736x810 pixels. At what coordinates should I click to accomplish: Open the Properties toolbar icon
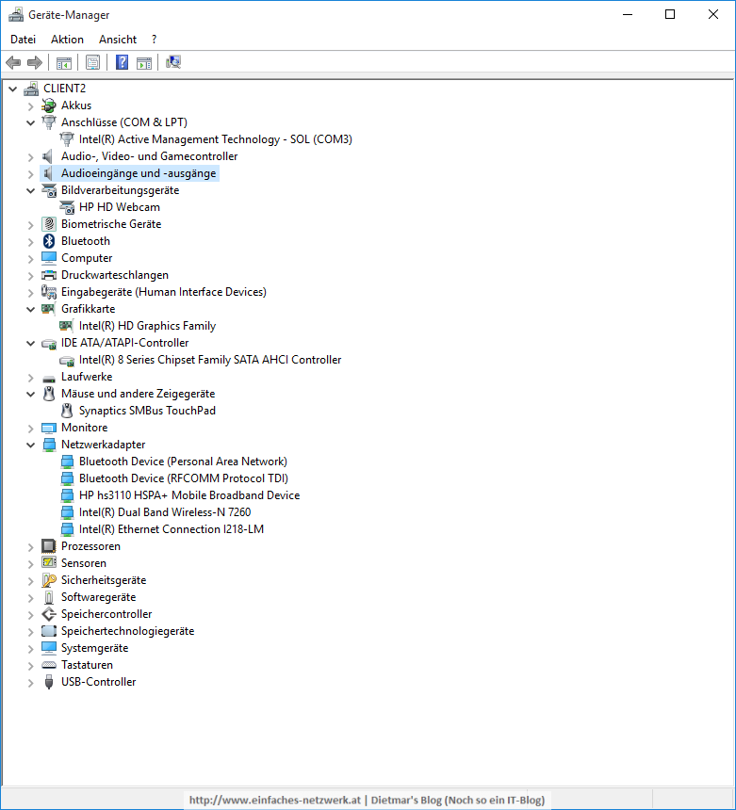[92, 62]
